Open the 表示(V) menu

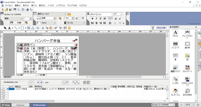[26, 5]
